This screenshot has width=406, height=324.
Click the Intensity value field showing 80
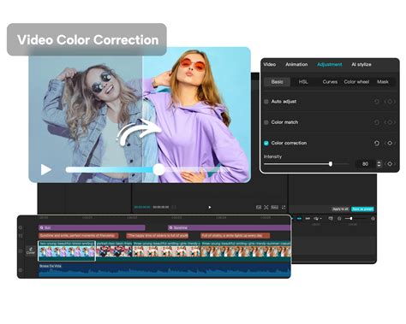tap(365, 164)
